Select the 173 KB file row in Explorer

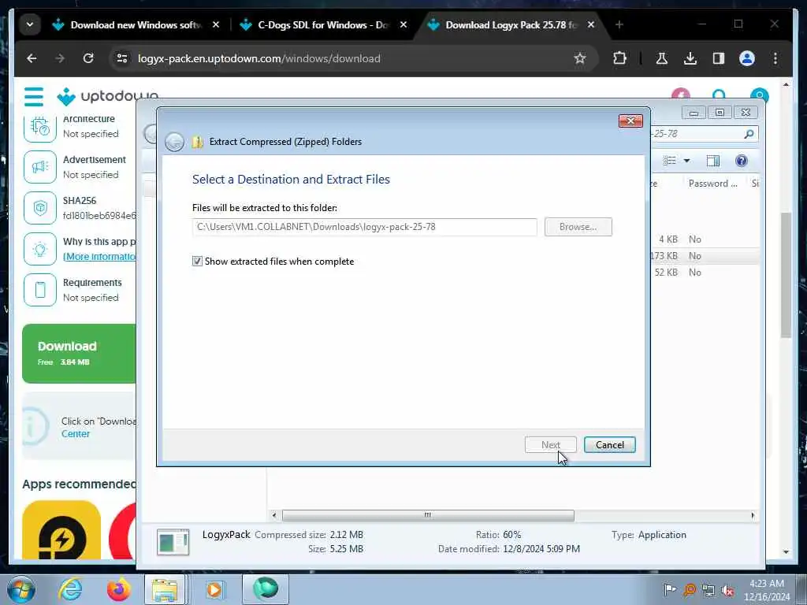coord(704,256)
